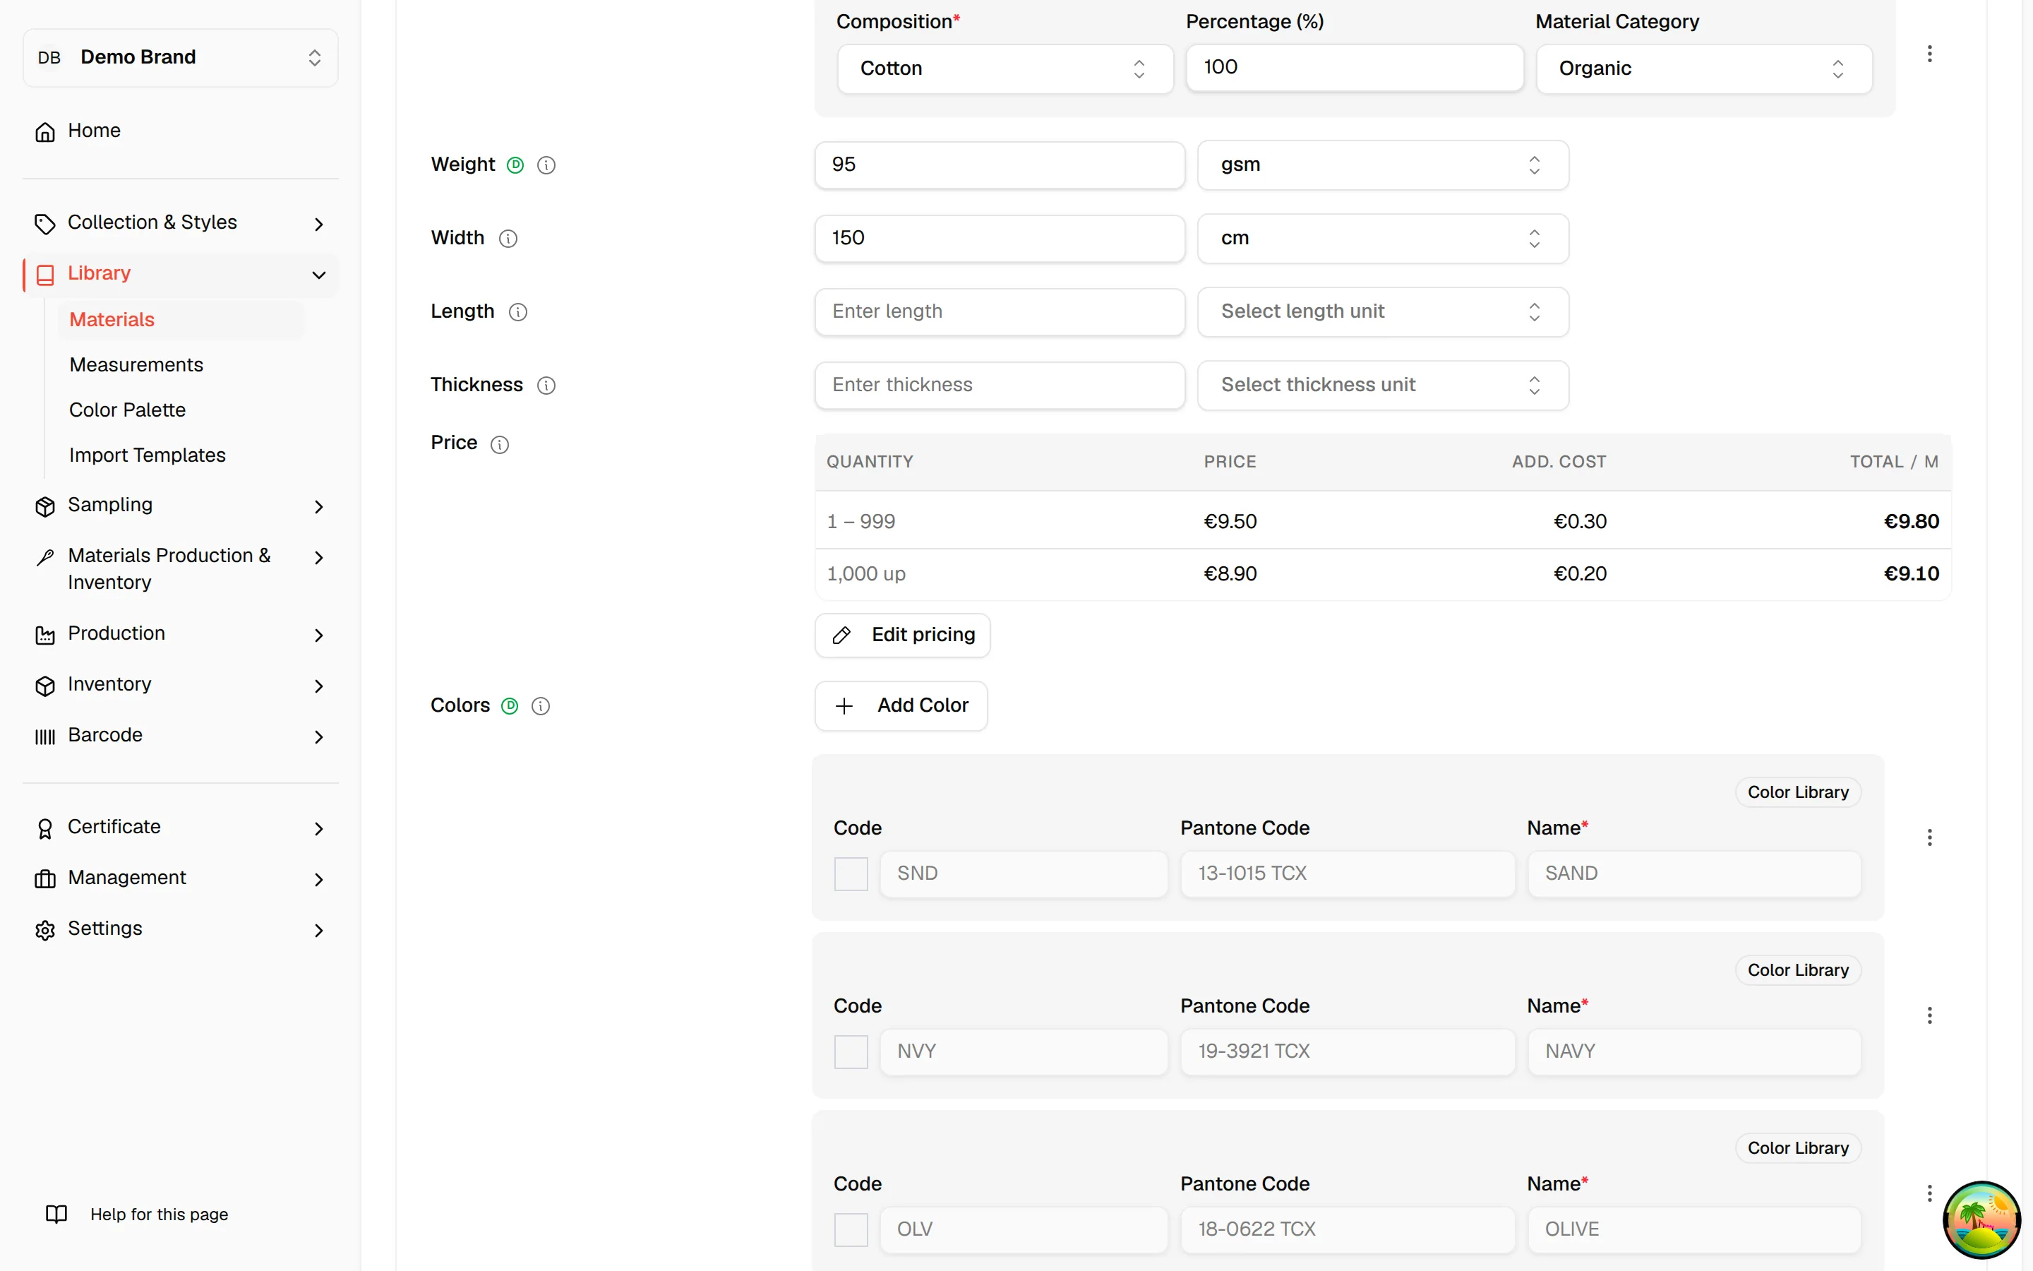Open the Select thickness unit dropdown

pyautogui.click(x=1383, y=386)
